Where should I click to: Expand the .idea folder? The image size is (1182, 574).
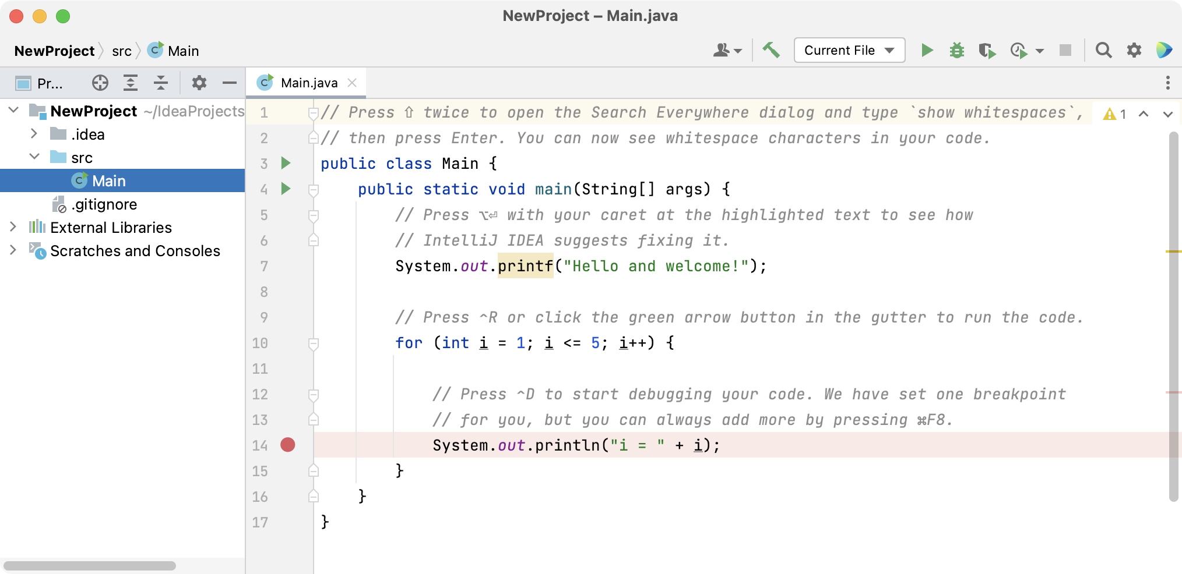[x=34, y=134]
